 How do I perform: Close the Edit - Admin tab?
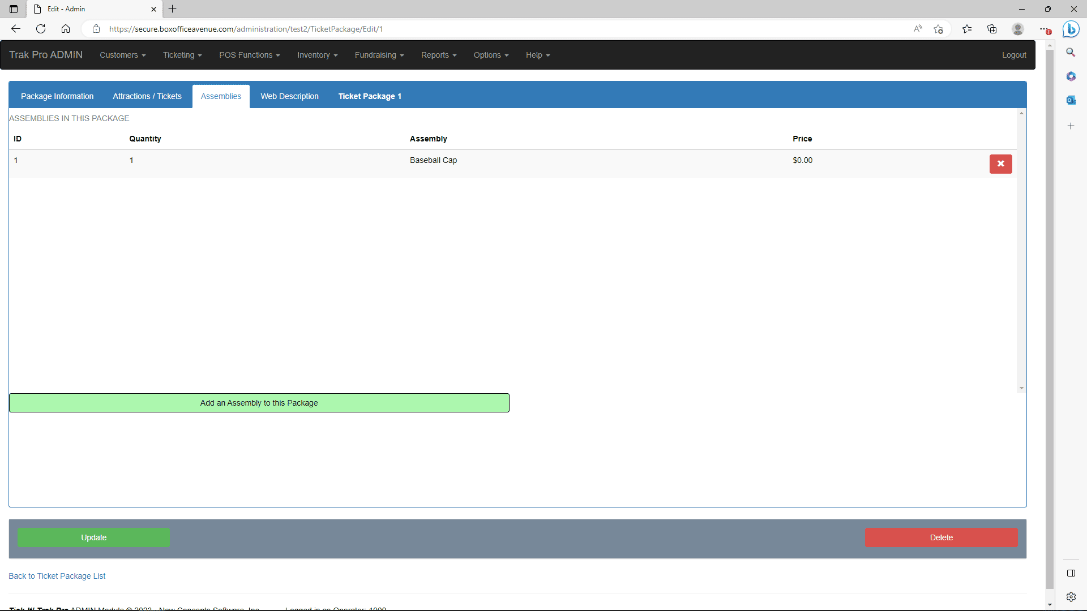coord(153,9)
